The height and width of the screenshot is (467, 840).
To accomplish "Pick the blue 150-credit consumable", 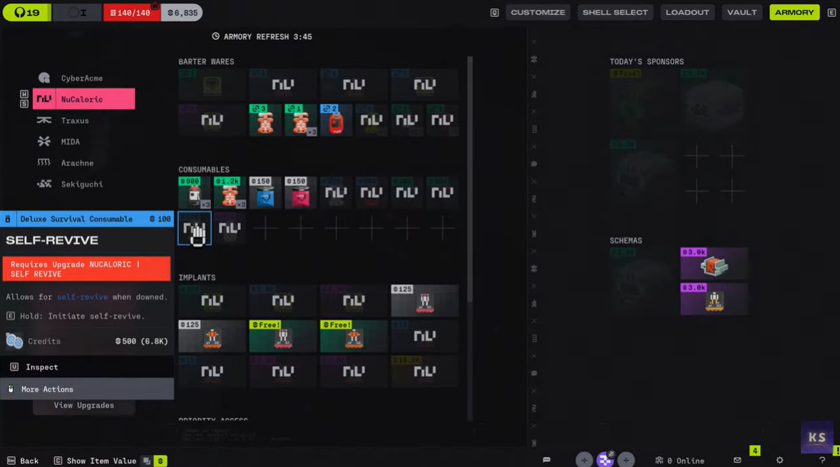I will 265,193.
